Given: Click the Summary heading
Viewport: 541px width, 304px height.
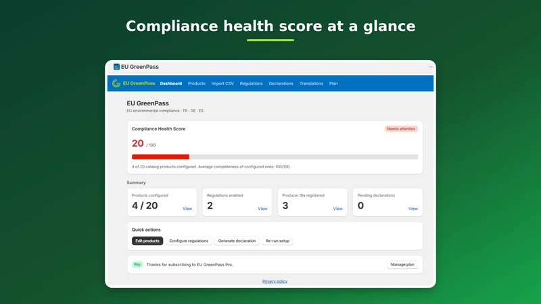Looking at the screenshot, I should [137, 182].
